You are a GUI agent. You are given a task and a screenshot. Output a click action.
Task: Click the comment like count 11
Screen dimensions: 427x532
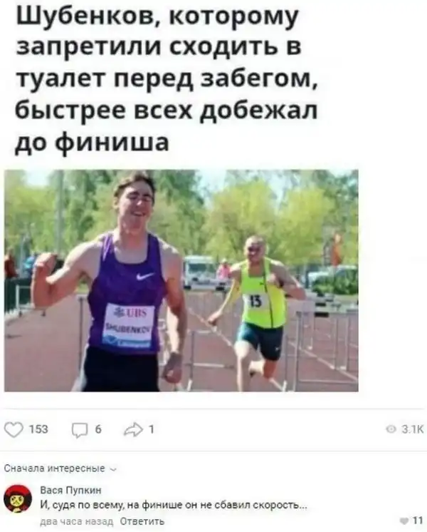(418, 521)
